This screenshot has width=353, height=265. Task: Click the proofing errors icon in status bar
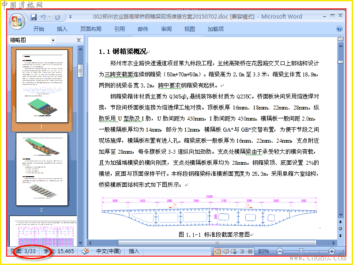click(x=85, y=251)
